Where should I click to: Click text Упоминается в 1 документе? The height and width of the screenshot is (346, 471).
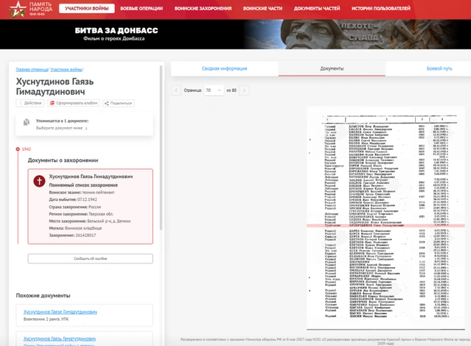pyautogui.click(x=62, y=121)
